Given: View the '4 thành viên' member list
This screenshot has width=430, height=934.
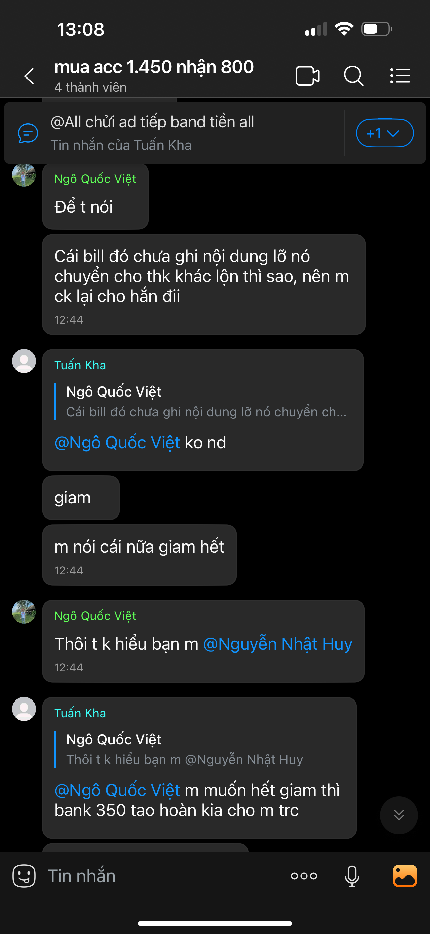Looking at the screenshot, I should click(90, 88).
